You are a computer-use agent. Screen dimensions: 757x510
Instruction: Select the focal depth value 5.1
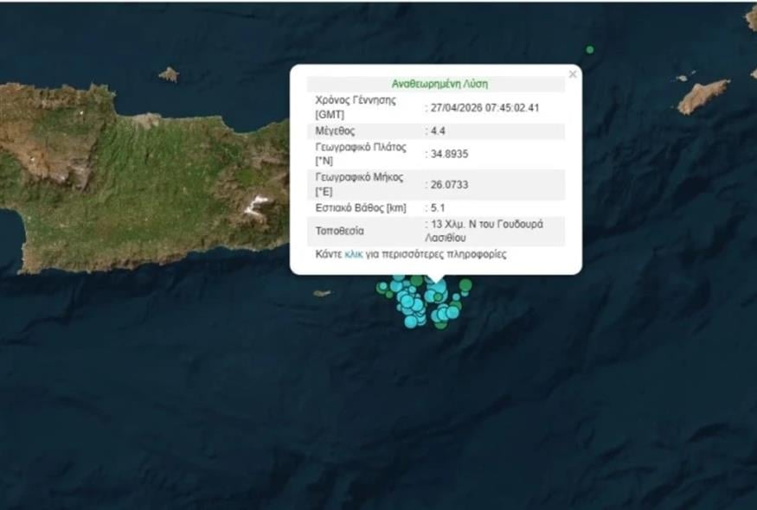439,208
